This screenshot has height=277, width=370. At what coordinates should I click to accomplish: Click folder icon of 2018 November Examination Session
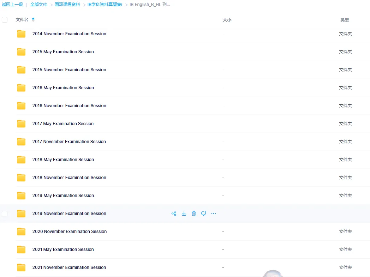coord(21,178)
